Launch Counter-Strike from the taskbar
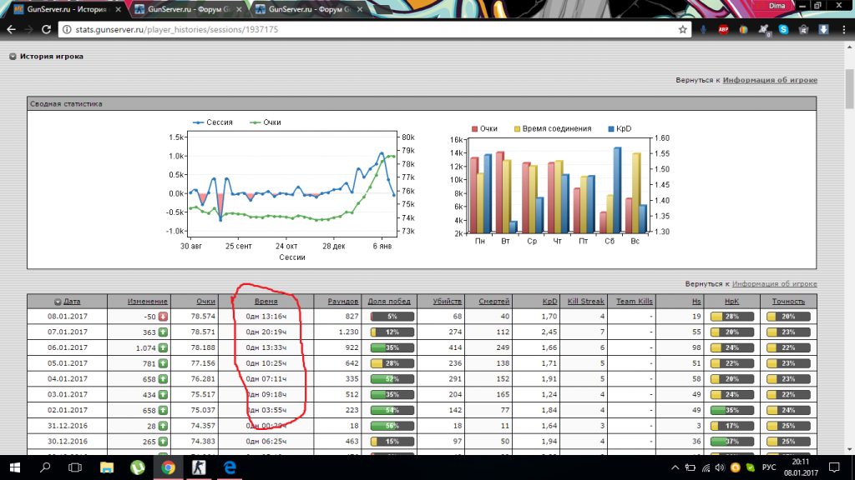This screenshot has width=855, height=480. pos(198,467)
